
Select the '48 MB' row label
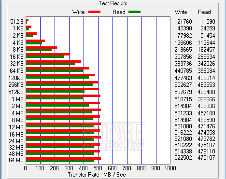(16, 154)
